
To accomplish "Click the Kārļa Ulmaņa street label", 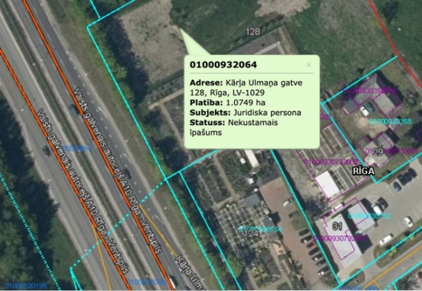I will coord(191,273).
